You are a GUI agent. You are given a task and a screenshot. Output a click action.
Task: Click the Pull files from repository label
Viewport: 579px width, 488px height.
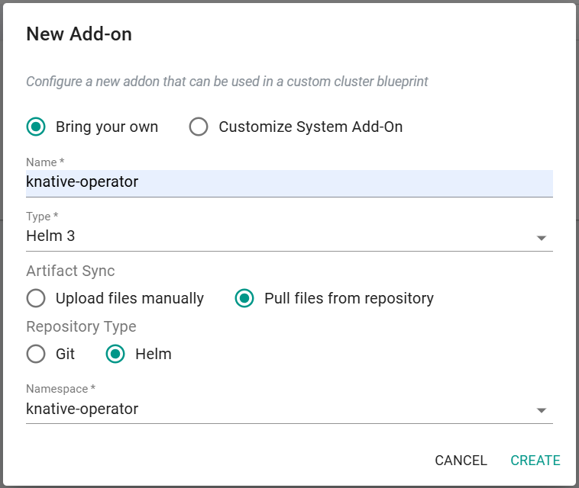click(x=349, y=298)
